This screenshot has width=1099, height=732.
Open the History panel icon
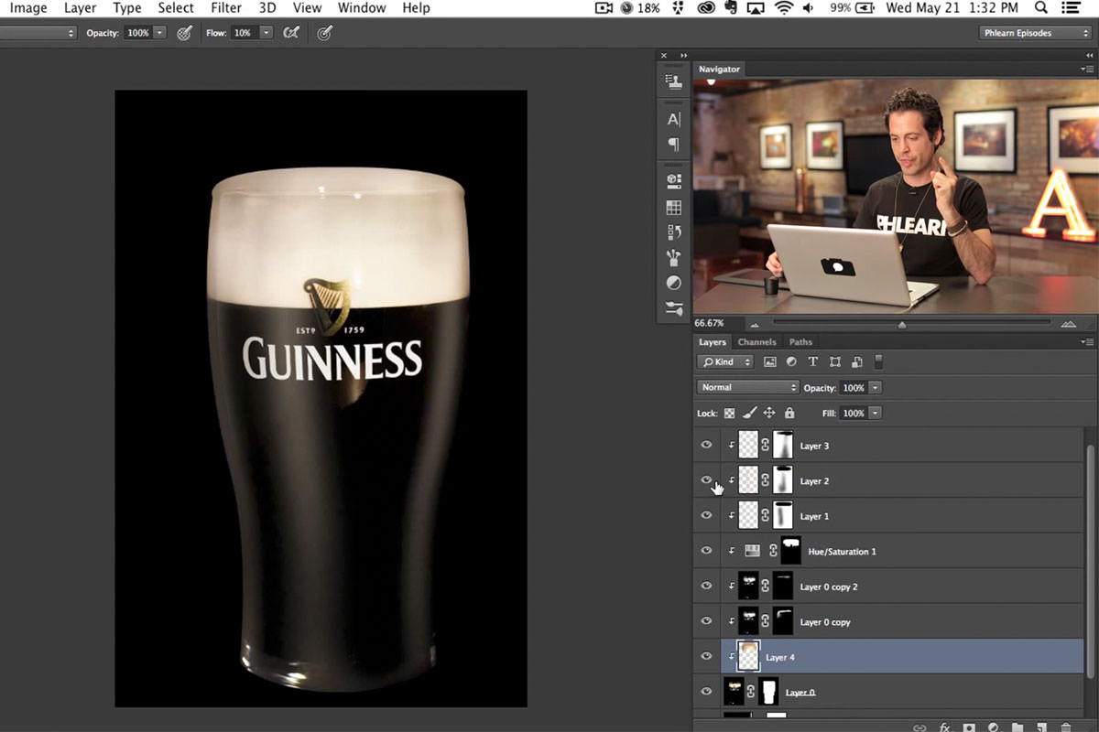click(674, 232)
